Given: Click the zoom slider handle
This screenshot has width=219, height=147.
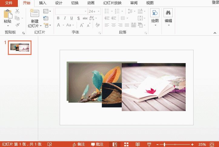Looking at the screenshot, I should point(164,144).
